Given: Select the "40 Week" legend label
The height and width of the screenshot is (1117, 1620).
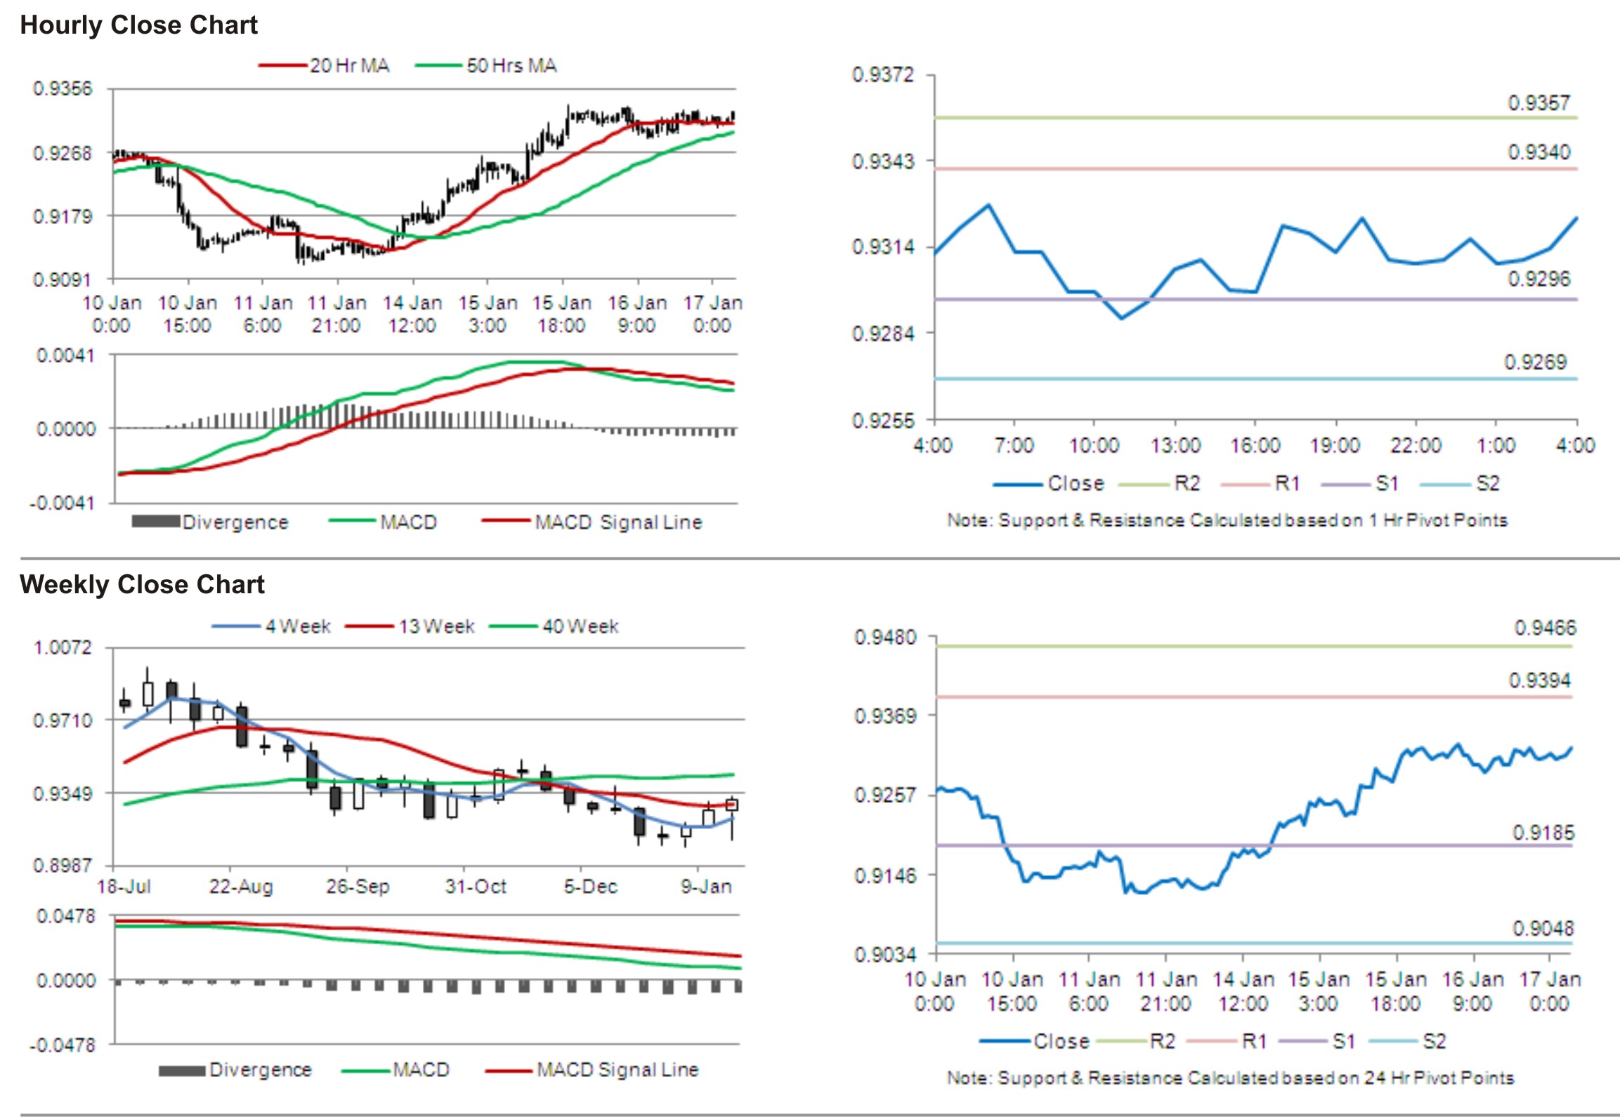Looking at the screenshot, I should [581, 626].
